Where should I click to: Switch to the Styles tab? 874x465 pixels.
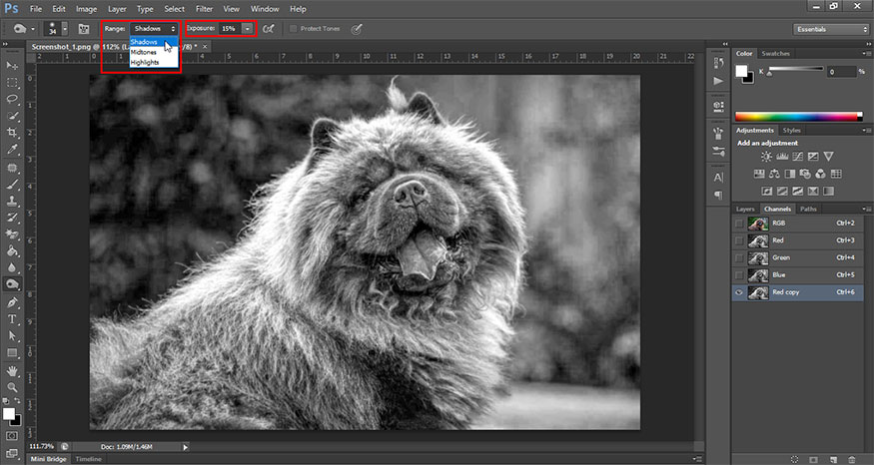point(791,131)
